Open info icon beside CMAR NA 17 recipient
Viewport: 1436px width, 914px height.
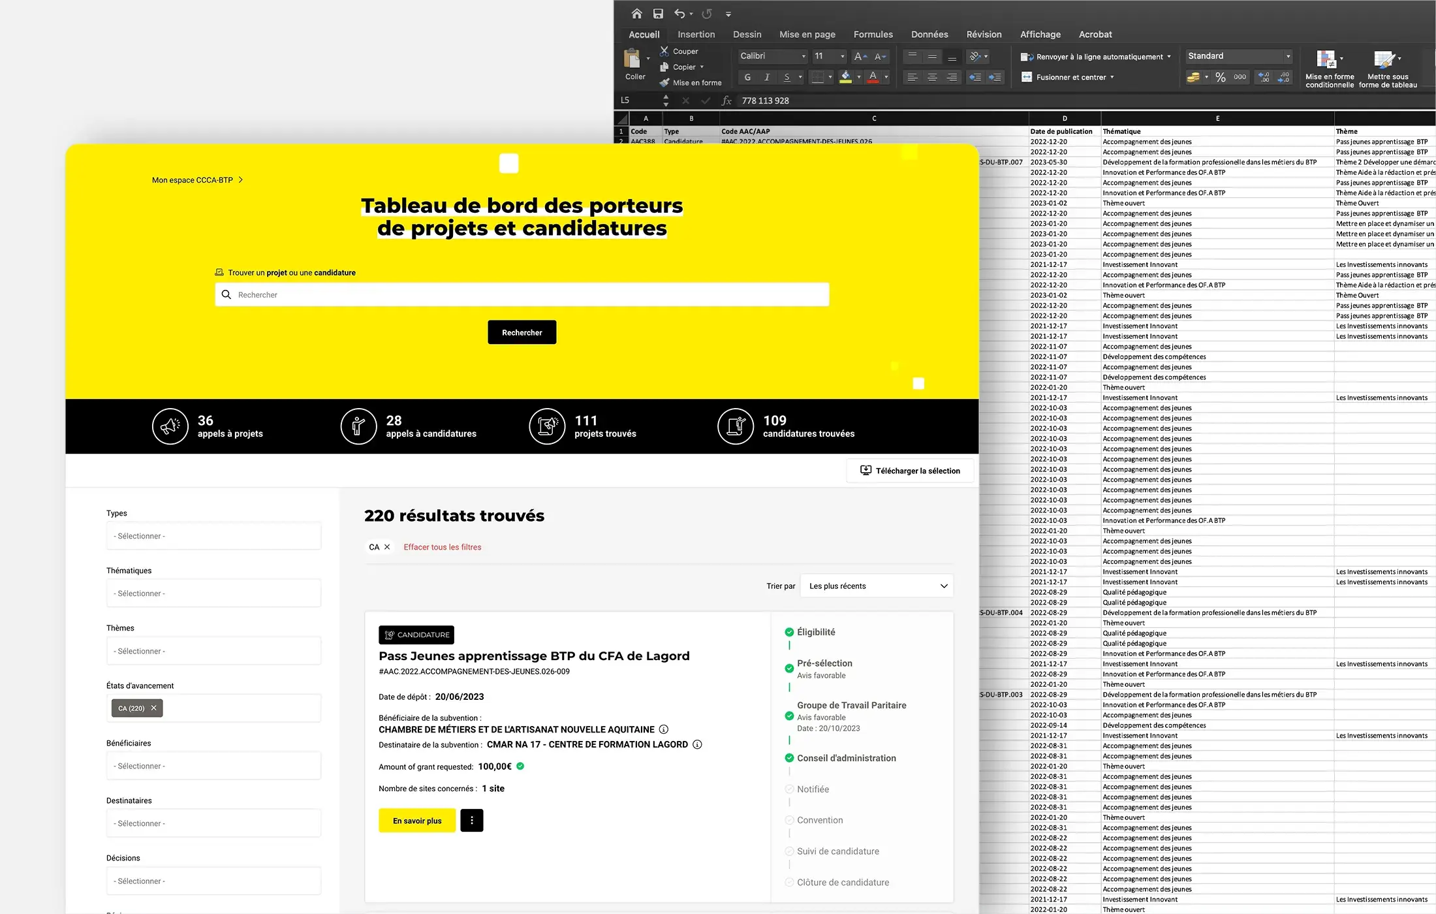[697, 744]
